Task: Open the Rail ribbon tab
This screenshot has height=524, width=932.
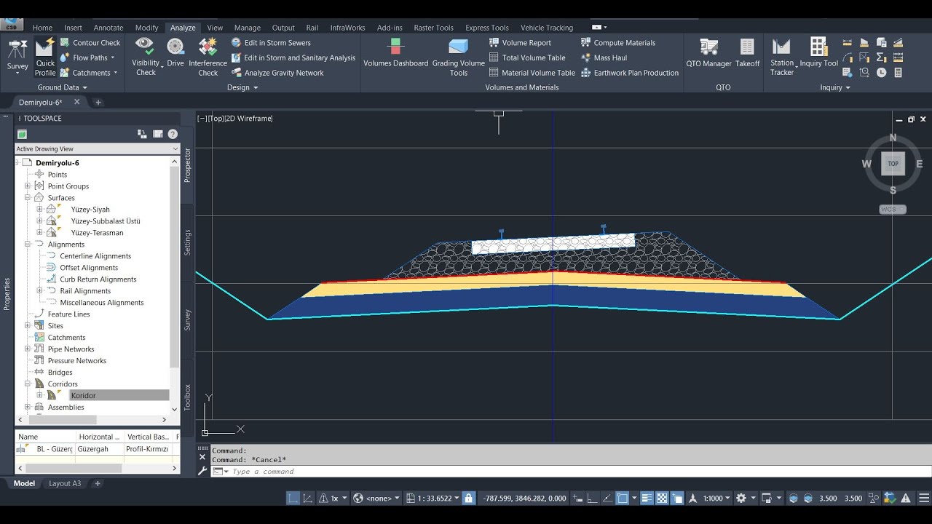Action: point(312,28)
